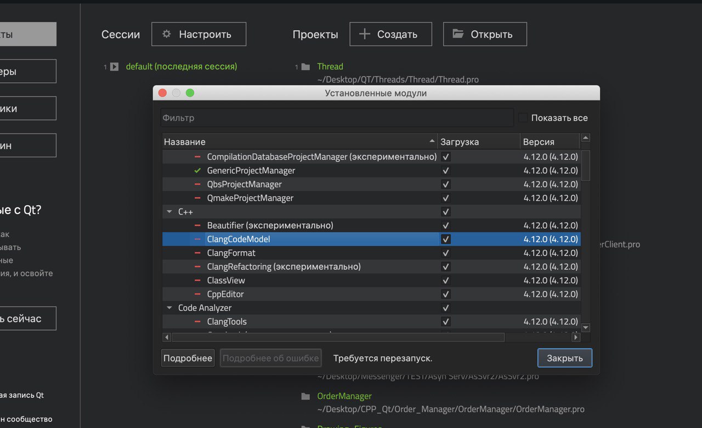Toggle load checkbox for QmakeProjectManager
The height and width of the screenshot is (428, 702).
pos(446,198)
